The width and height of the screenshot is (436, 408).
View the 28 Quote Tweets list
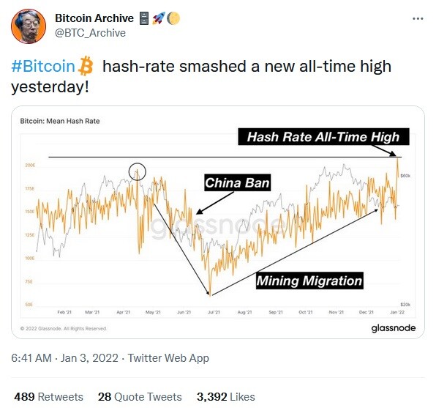point(140,396)
